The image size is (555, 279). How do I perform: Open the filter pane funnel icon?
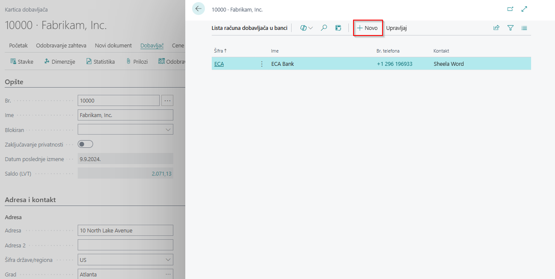510,28
